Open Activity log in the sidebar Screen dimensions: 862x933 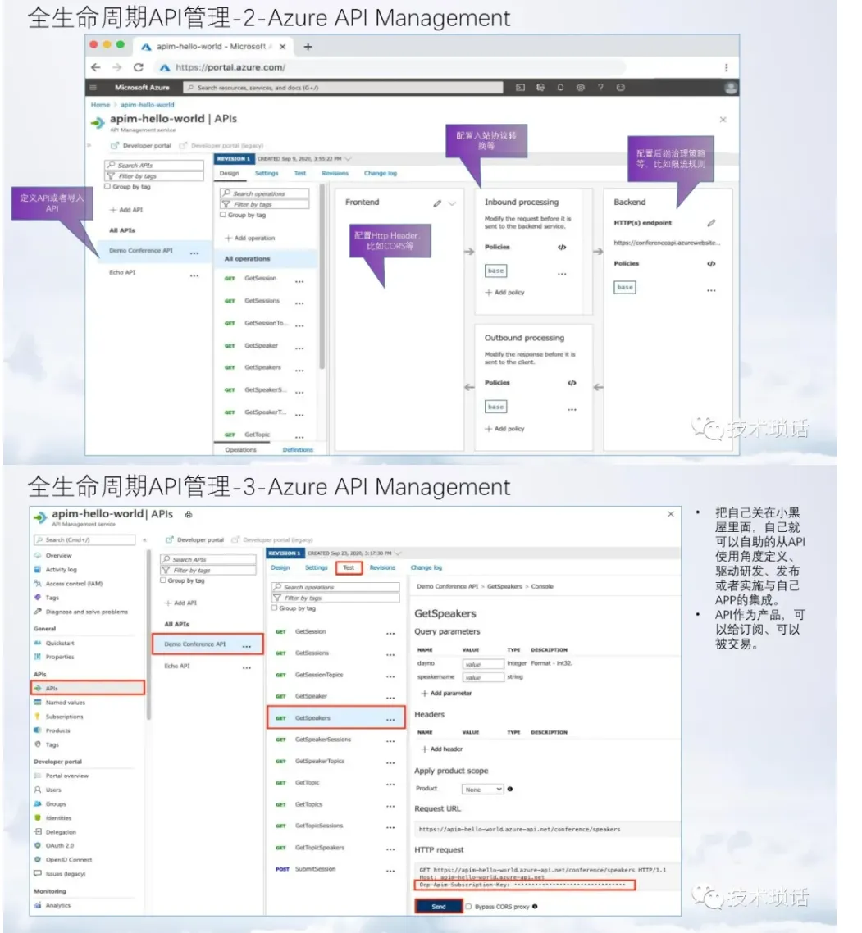[61, 570]
